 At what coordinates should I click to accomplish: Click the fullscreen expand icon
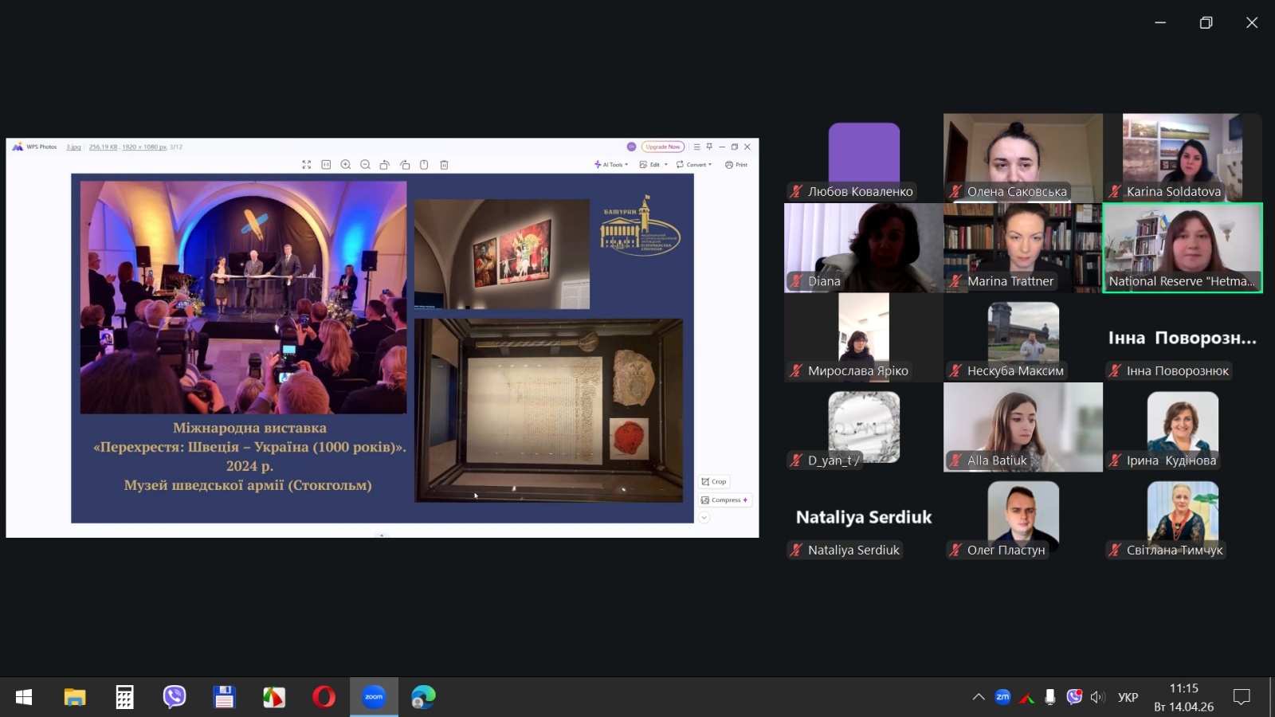coord(307,165)
